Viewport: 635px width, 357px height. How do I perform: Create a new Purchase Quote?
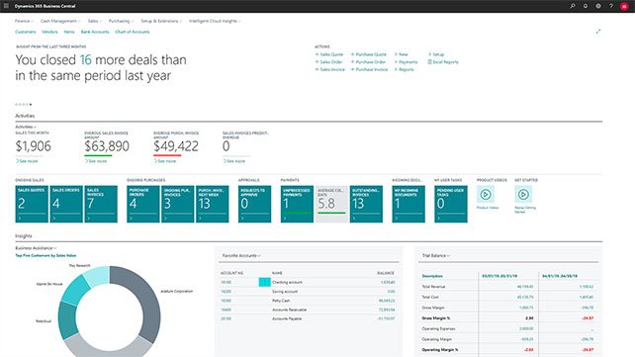click(x=369, y=54)
